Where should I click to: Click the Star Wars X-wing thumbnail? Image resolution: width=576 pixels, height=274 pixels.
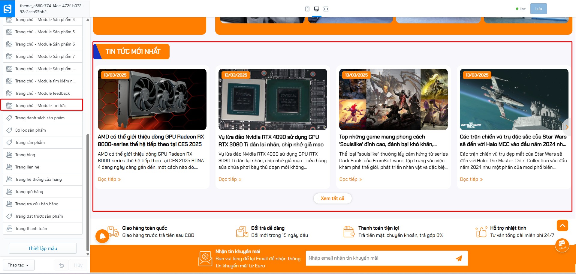pos(514,99)
